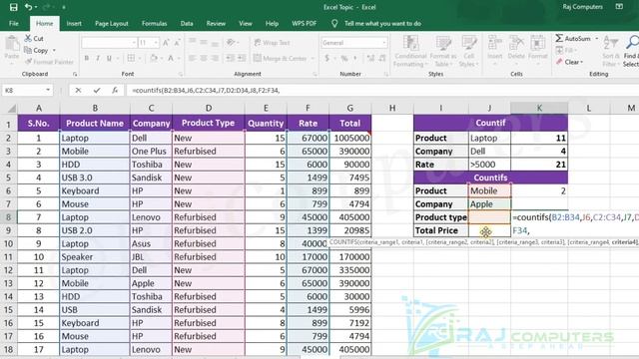Switch to the Page Layout tab
The height and width of the screenshot is (359, 639).
[111, 24]
